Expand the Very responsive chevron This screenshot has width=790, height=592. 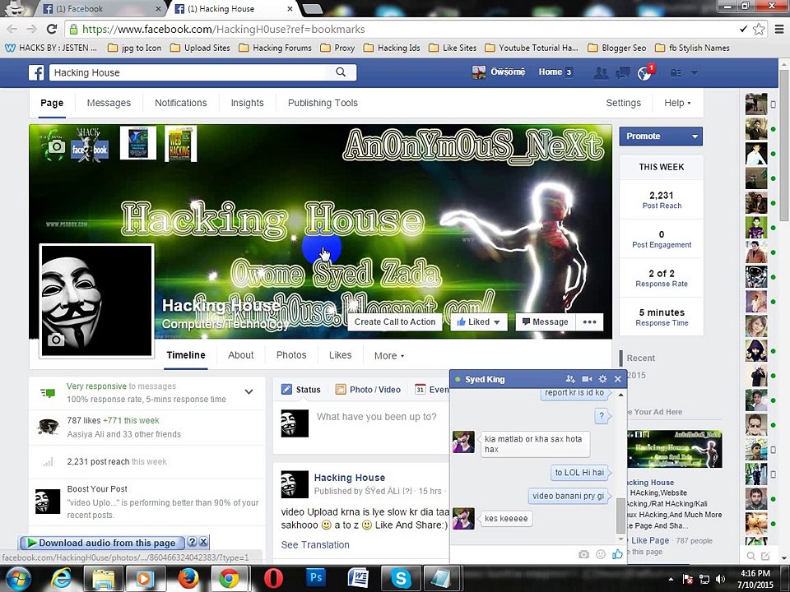coord(249,391)
